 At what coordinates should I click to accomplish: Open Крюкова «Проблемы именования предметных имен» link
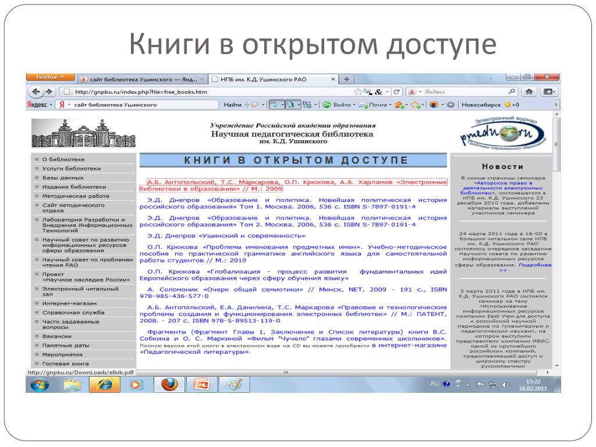pos(293,254)
